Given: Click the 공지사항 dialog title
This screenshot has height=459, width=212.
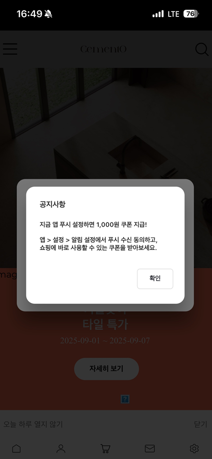Looking at the screenshot, I should (52, 205).
